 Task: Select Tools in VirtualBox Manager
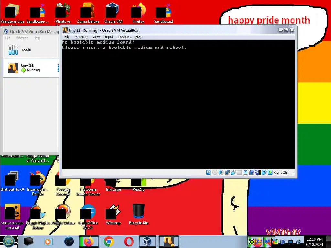pos(31,50)
